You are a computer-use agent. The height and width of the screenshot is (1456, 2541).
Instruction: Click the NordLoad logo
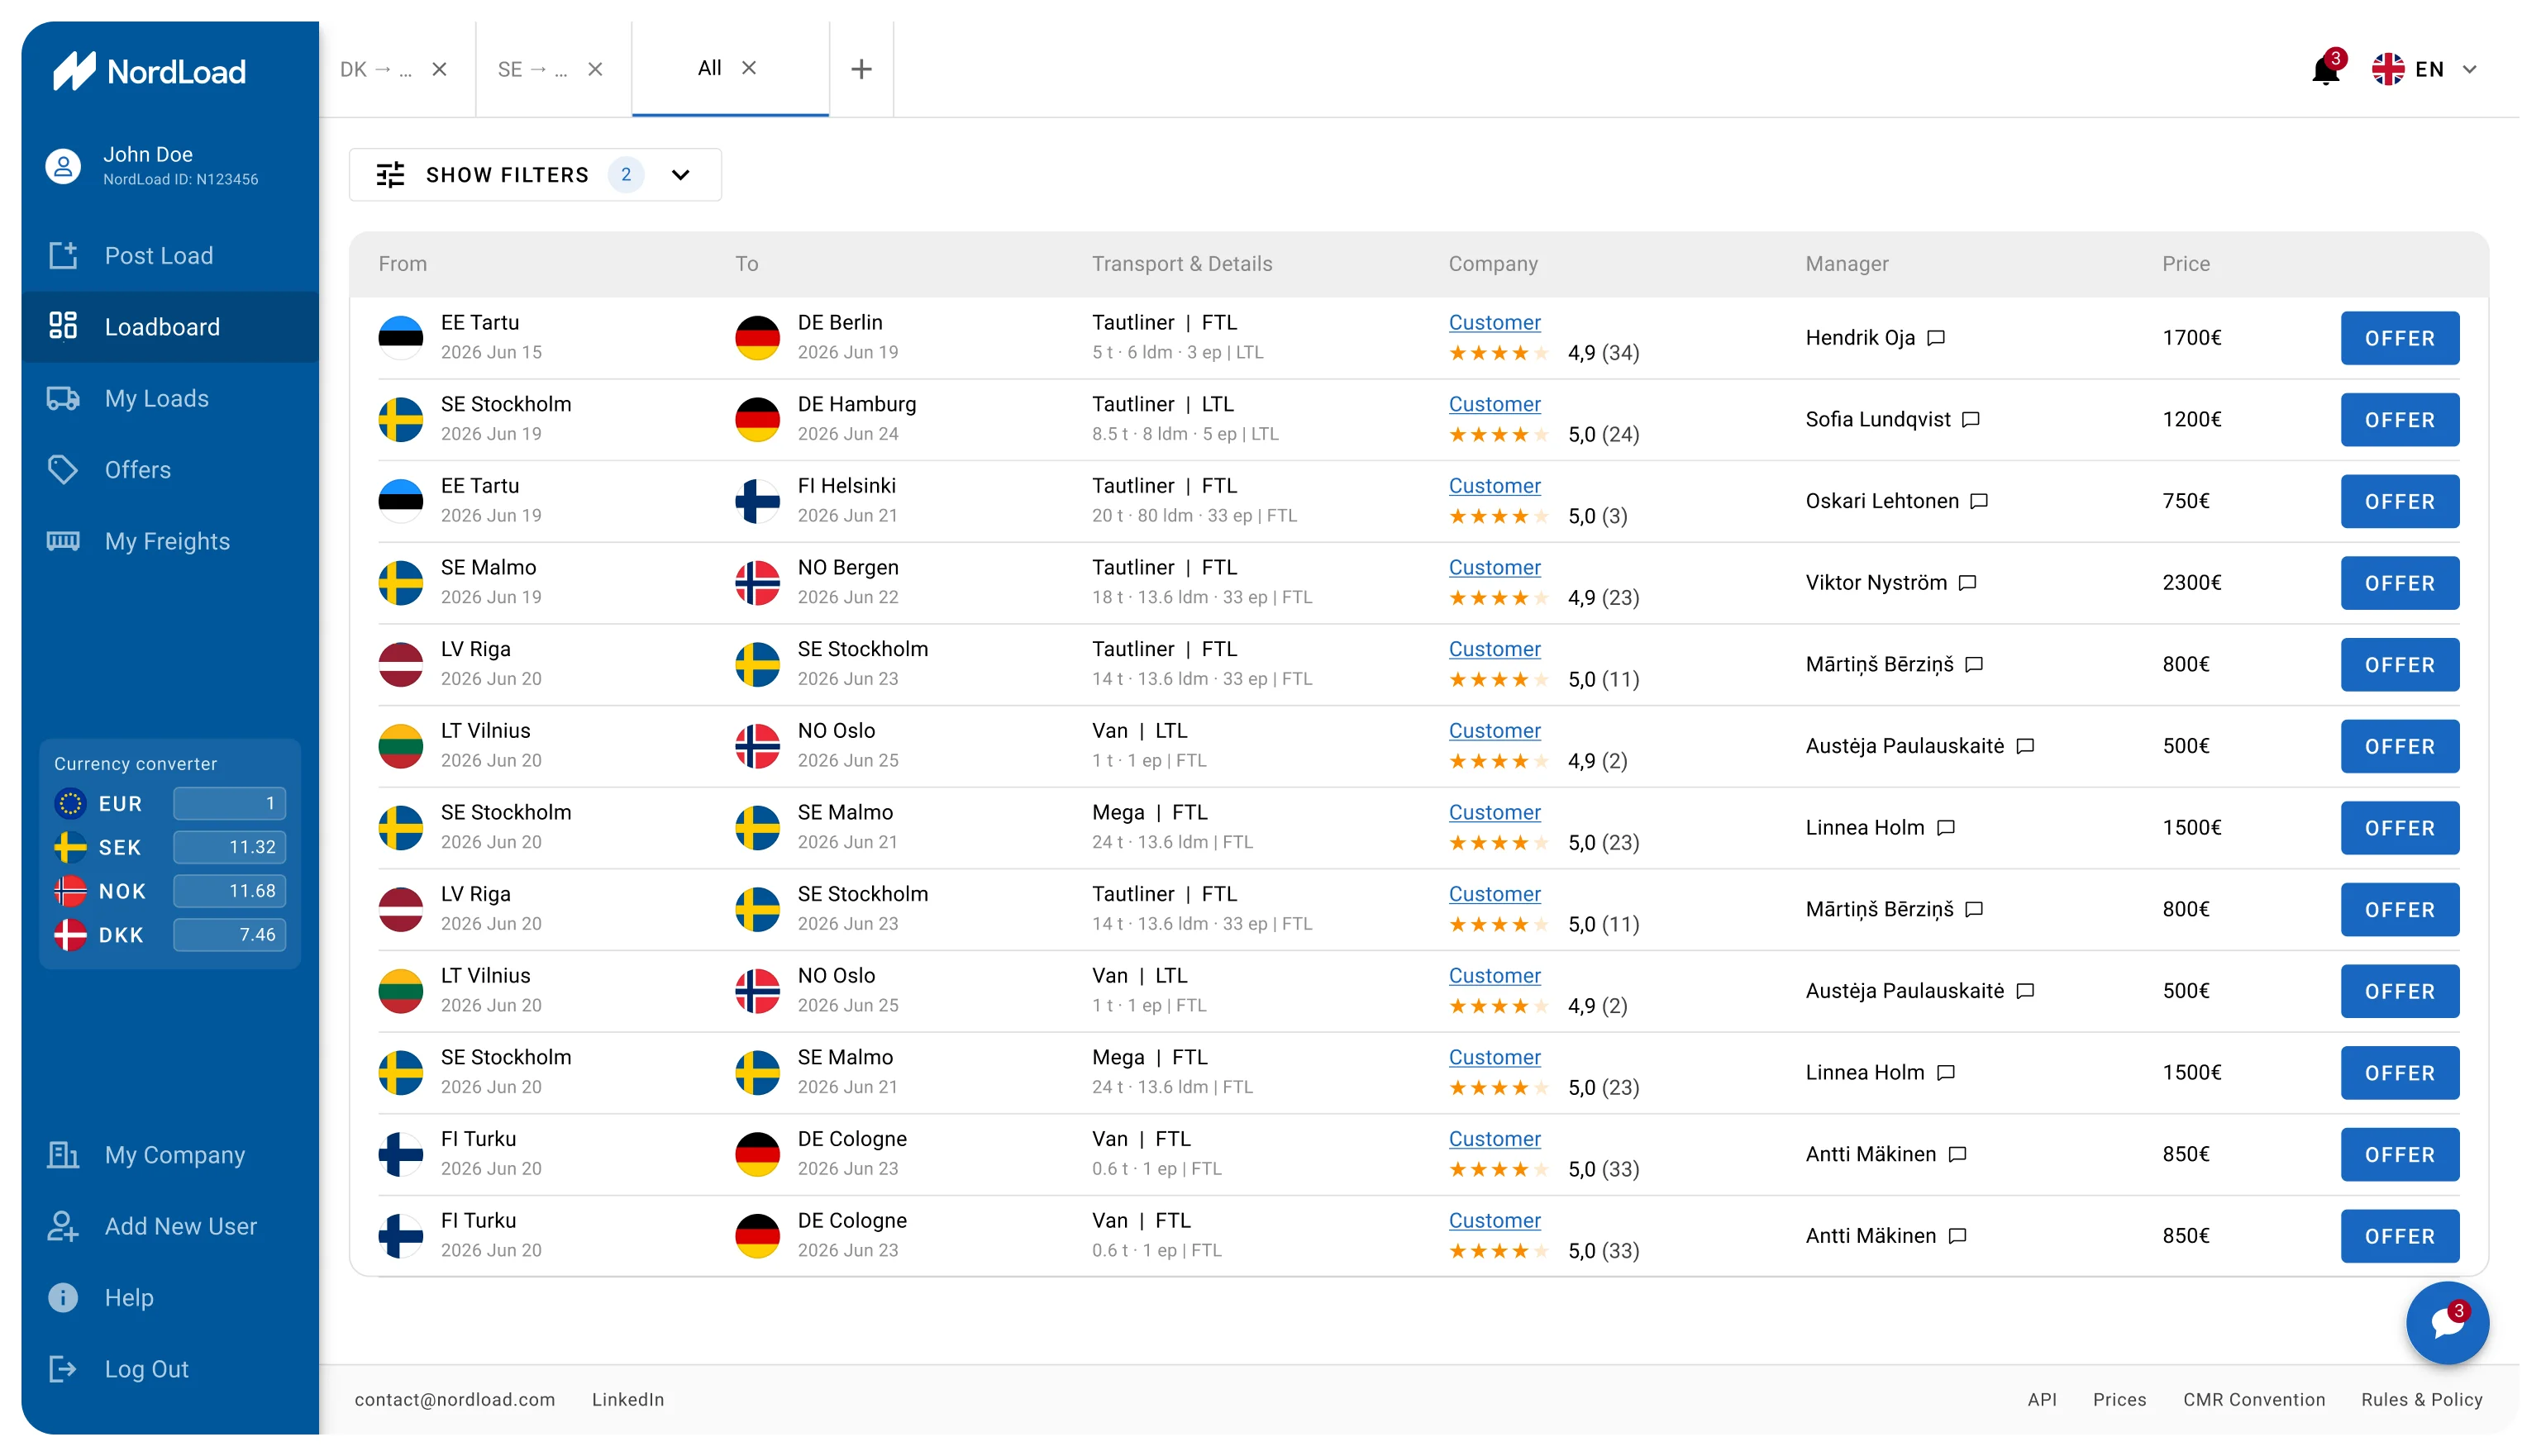click(149, 71)
